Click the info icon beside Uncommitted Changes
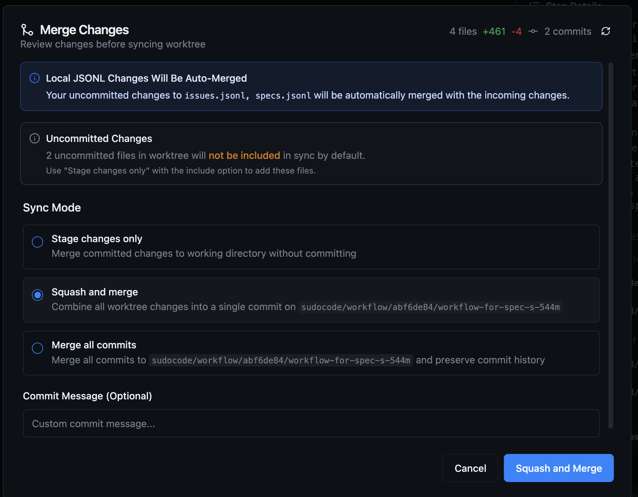This screenshot has width=638, height=497. click(x=35, y=138)
